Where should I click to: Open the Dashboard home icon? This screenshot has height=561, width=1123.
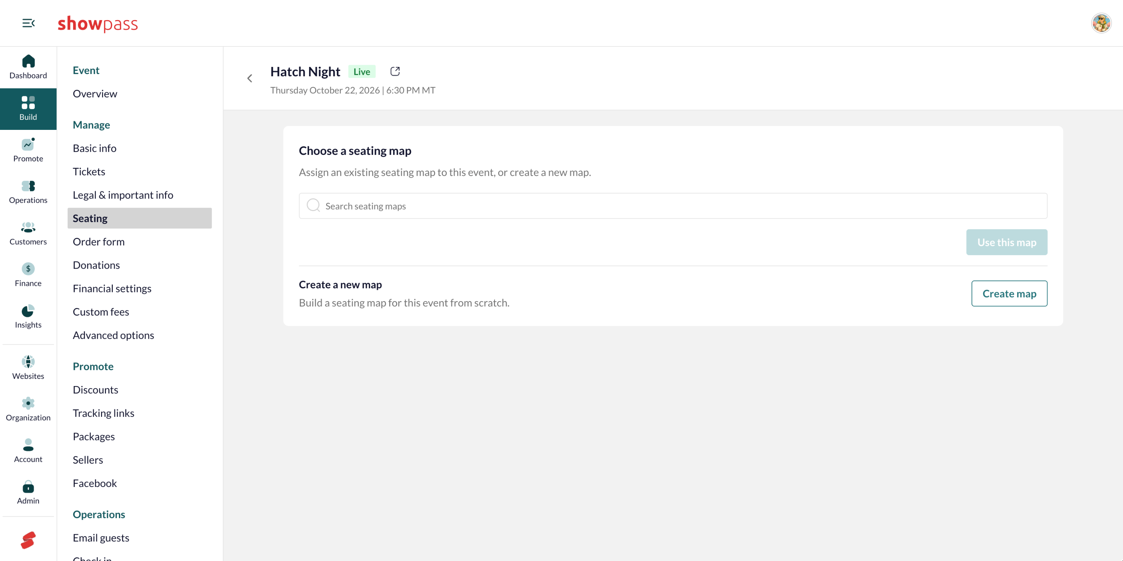coord(28,61)
